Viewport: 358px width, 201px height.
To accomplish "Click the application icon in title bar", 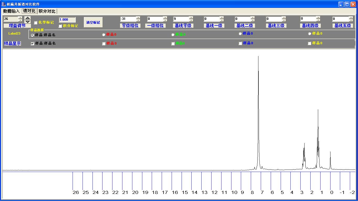I will 4,4.
